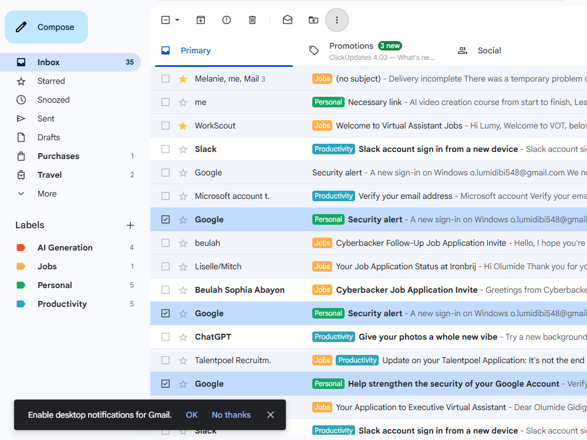
Task: Dismiss the desktop notifications banner
Action: coord(271,415)
